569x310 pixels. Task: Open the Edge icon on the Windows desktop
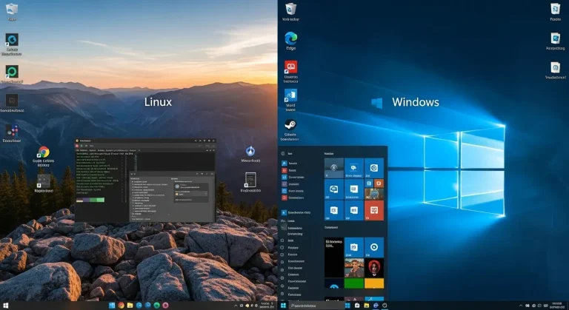click(x=290, y=38)
